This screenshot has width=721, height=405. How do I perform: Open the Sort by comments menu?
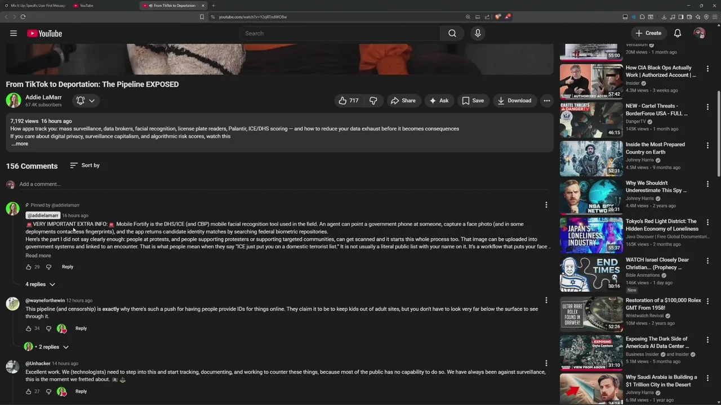pos(85,165)
